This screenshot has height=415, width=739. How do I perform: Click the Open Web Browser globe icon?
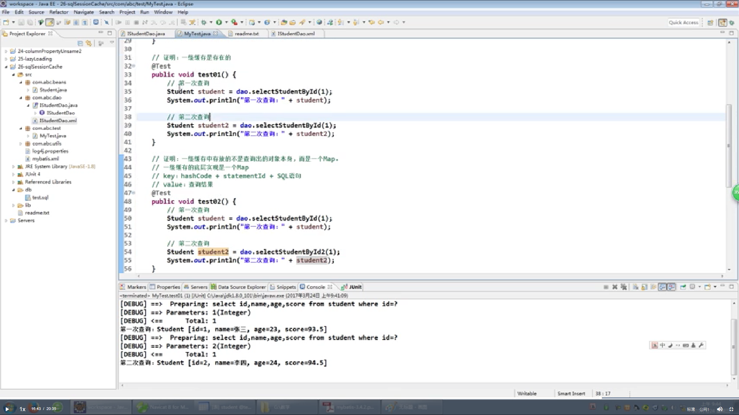[x=319, y=22]
